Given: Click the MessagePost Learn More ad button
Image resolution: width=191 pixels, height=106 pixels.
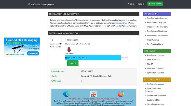Looking at the screenshot, I should point(33,53).
